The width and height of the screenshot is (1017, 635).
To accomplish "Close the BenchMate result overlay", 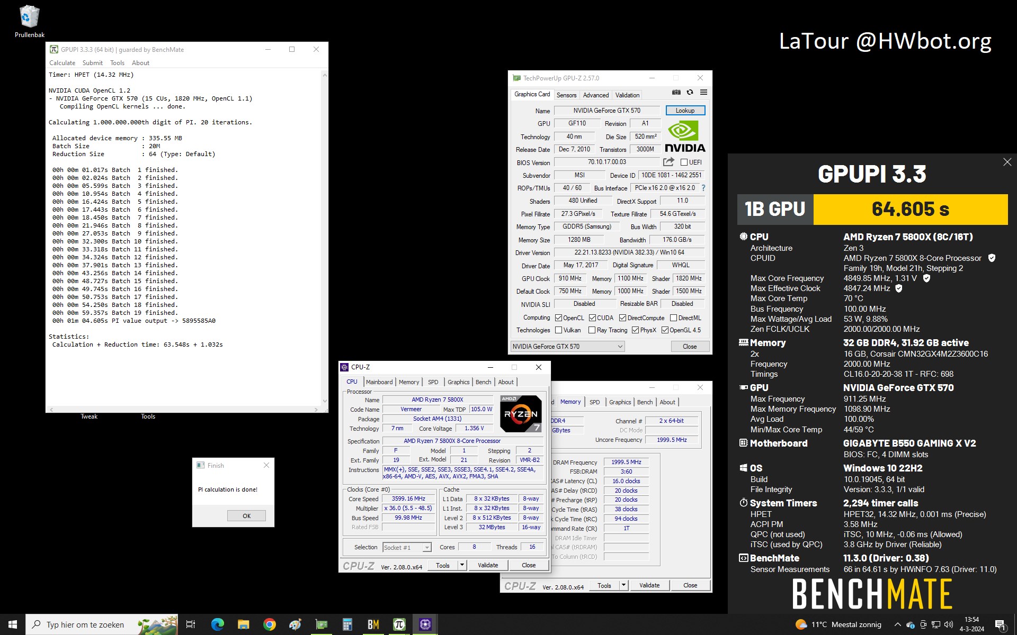I will point(1007,162).
